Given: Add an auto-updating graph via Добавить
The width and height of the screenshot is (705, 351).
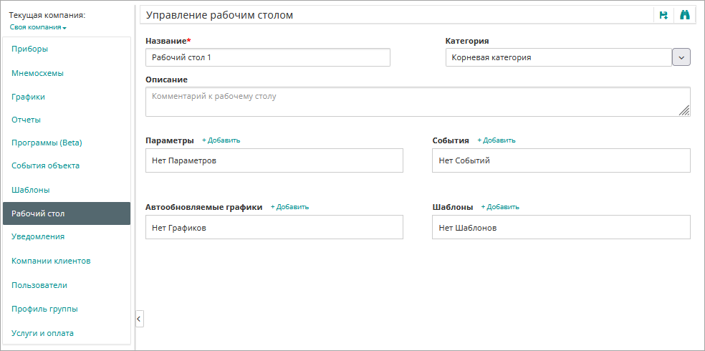Looking at the screenshot, I should click(289, 207).
